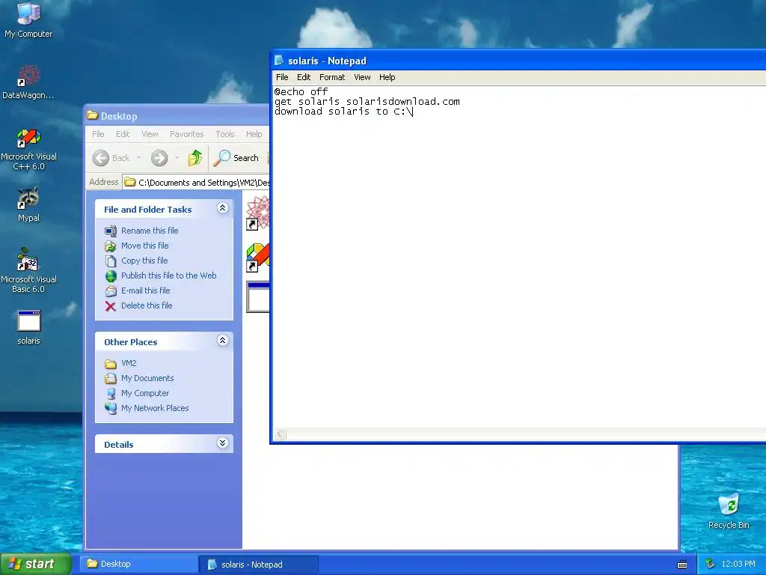
Task: Open Help menu in Desktop window
Action: pos(254,134)
